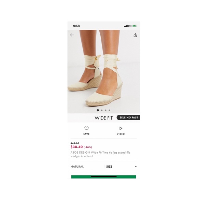Tap the 9:58 clock in status bar

tap(76, 26)
